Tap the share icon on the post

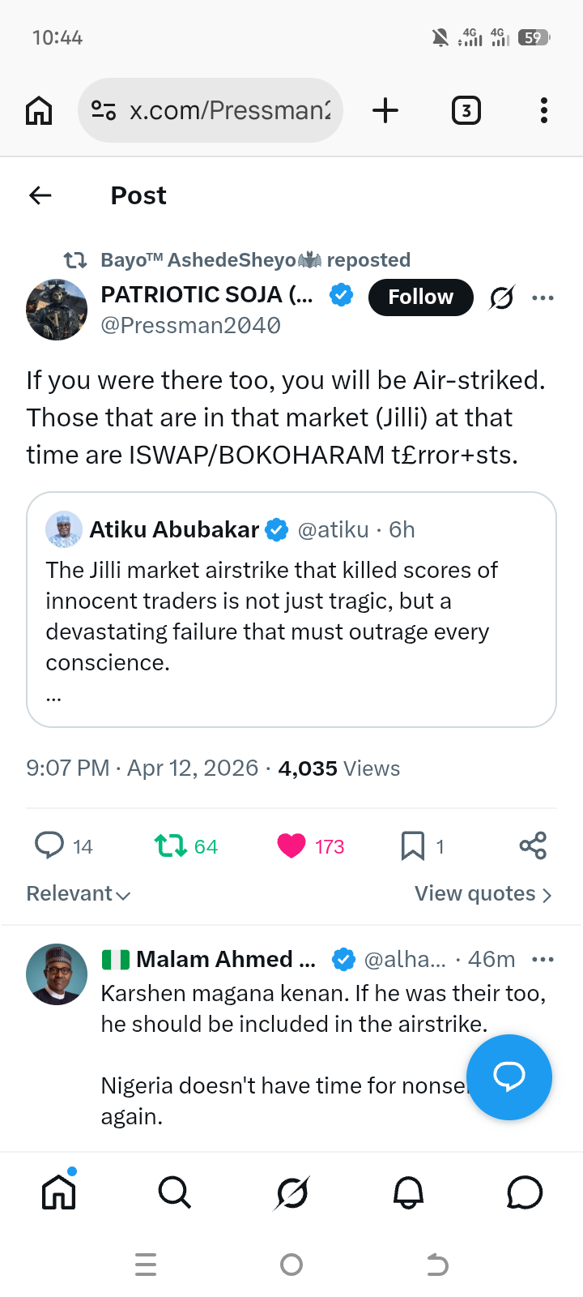(533, 845)
